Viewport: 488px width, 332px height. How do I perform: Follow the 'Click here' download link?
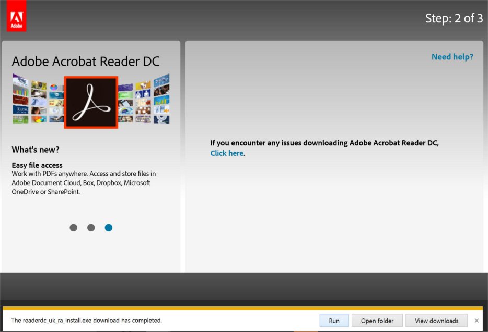tap(227, 153)
